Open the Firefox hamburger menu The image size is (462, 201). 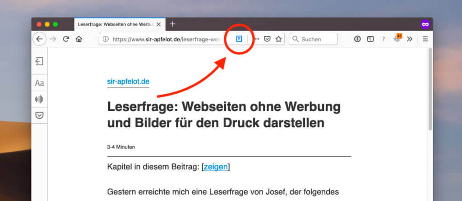coord(425,39)
